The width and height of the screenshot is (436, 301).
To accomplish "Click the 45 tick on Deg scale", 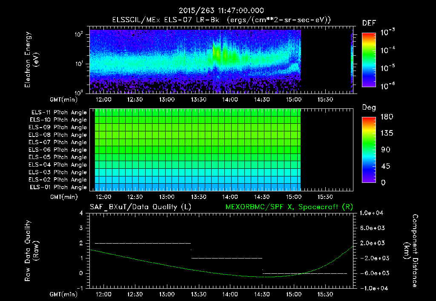I will click(386, 166).
